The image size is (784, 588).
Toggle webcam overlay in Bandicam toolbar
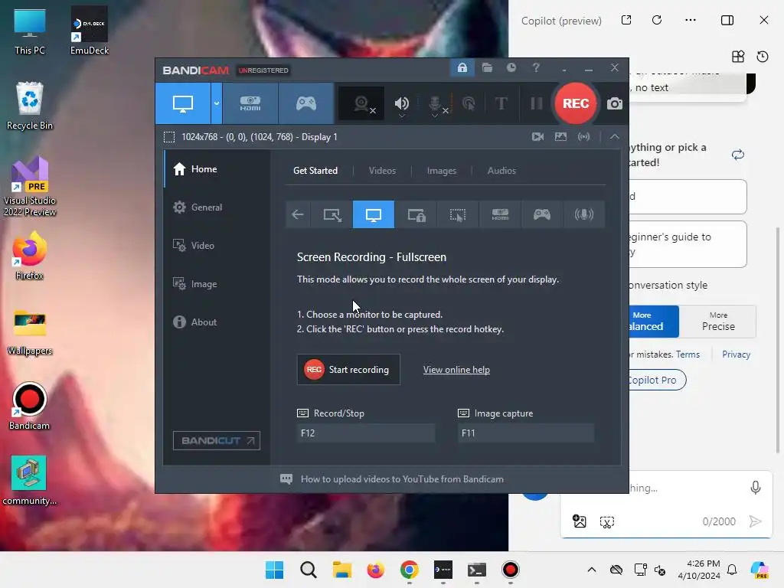pyautogui.click(x=361, y=103)
